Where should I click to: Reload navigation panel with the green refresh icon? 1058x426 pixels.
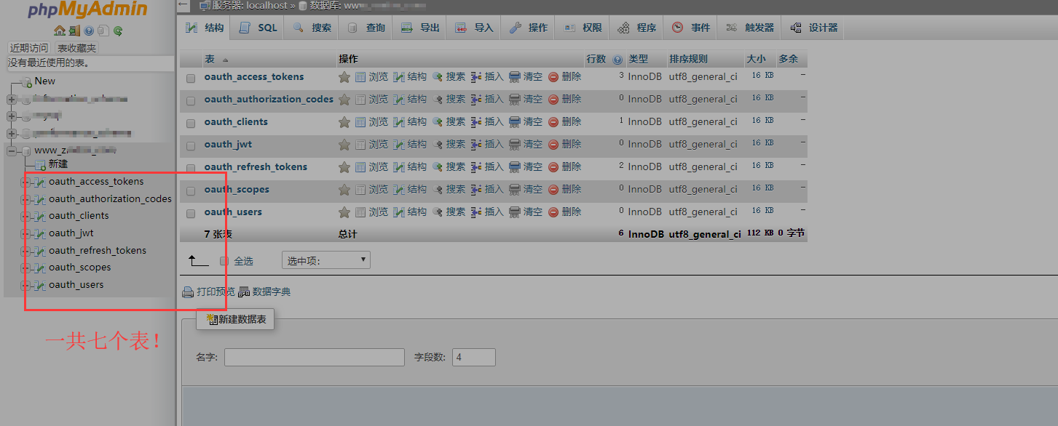coord(117,31)
